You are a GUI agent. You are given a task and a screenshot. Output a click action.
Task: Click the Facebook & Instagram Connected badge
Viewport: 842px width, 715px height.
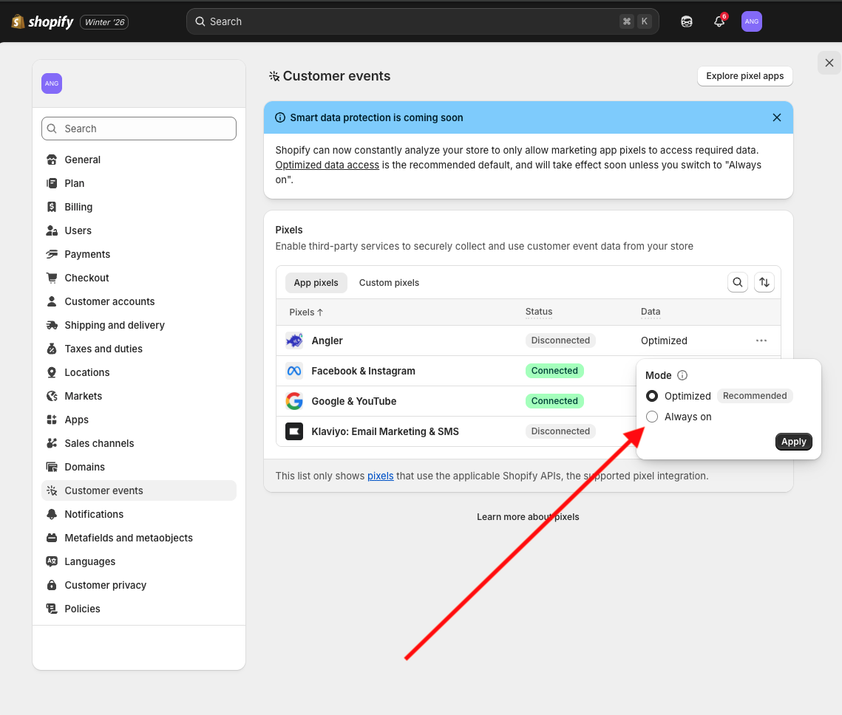tap(554, 371)
